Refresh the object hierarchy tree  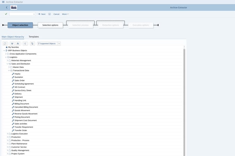pos(5,44)
